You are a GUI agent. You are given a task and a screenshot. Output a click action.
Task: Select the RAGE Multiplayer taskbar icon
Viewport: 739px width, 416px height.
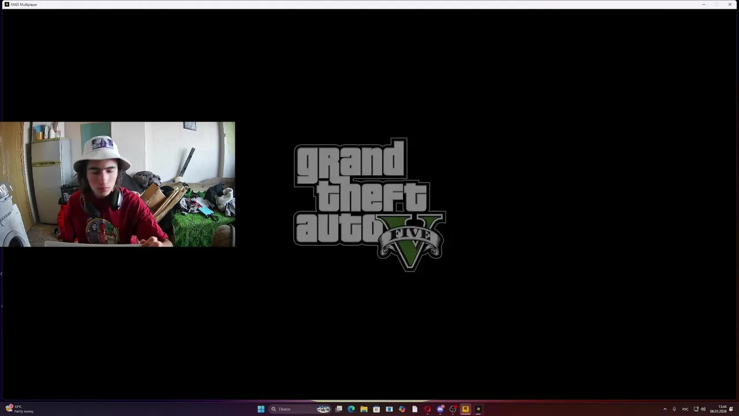coord(478,409)
